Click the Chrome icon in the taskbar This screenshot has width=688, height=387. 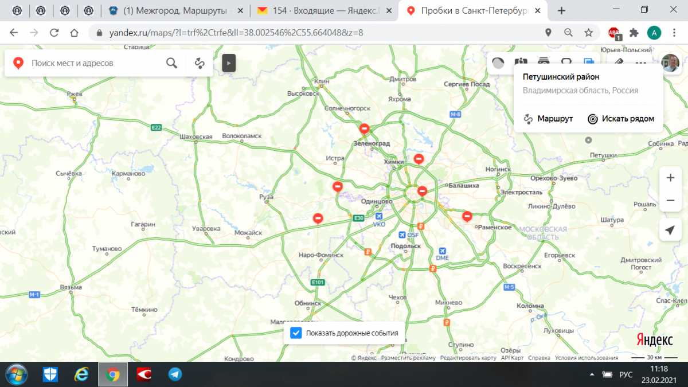tap(113, 374)
